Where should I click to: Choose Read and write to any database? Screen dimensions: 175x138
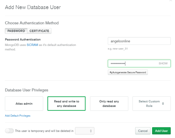pos(66,103)
